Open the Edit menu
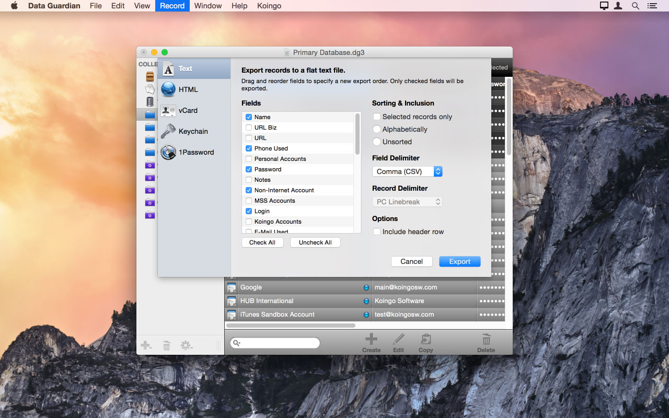 pyautogui.click(x=118, y=6)
